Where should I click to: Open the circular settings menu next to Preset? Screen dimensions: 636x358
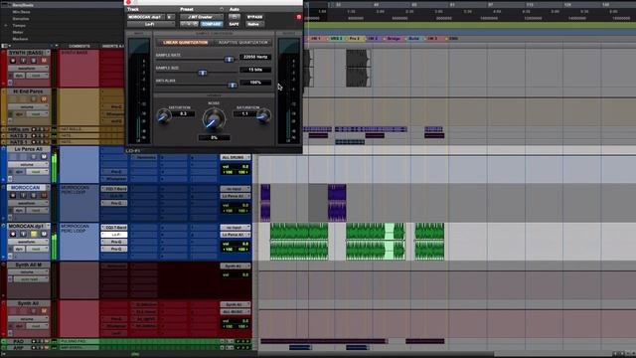(222, 9)
